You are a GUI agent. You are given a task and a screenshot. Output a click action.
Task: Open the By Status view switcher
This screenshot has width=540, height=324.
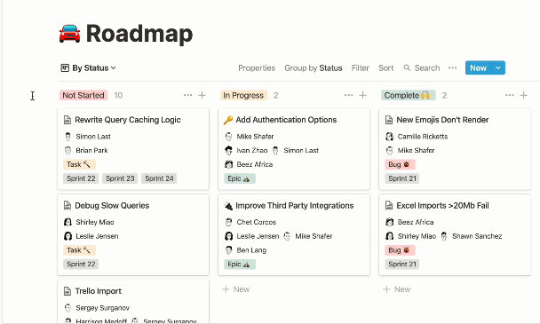(x=89, y=67)
